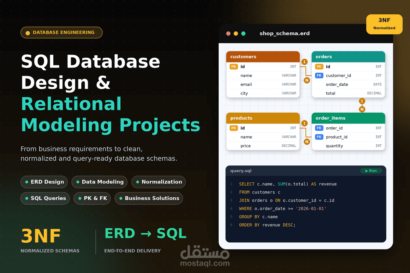Click the VARCHAR type of city

(x=289, y=93)
